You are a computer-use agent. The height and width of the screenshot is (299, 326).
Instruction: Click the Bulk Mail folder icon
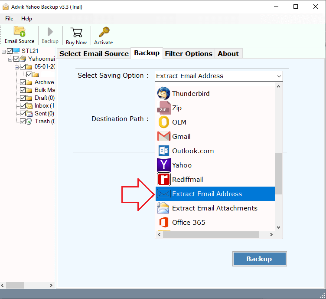click(29, 90)
